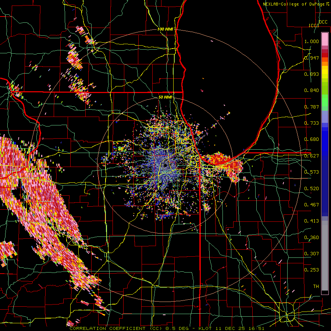Click the 0.733 scale value
Screen dimensions: 331x331
(312, 123)
